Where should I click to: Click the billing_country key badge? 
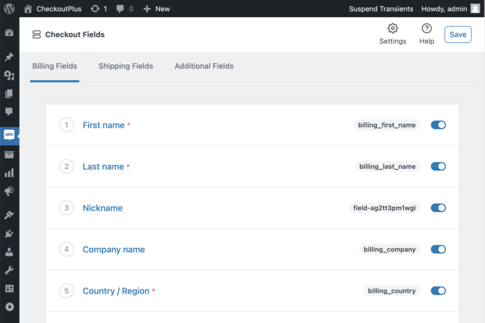(x=392, y=291)
